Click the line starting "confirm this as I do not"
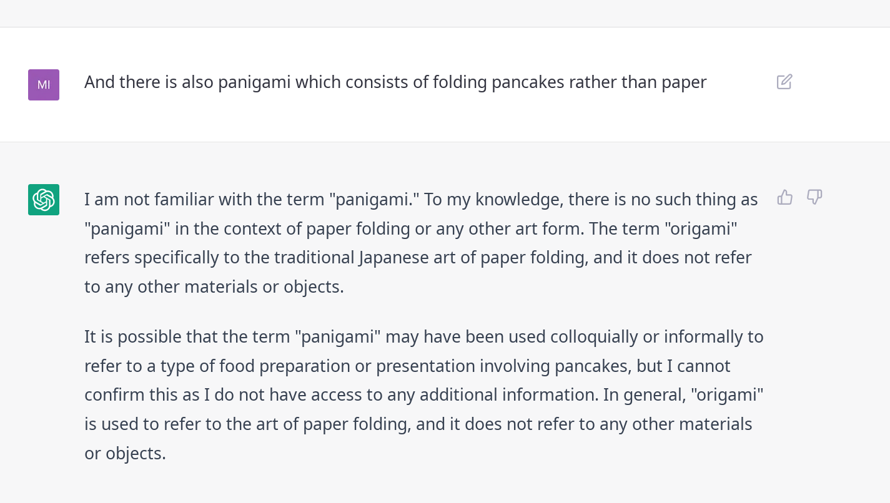Image resolution: width=890 pixels, height=503 pixels. coord(424,395)
